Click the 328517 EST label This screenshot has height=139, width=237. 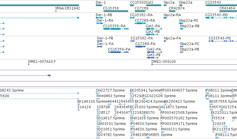point(103,113)
